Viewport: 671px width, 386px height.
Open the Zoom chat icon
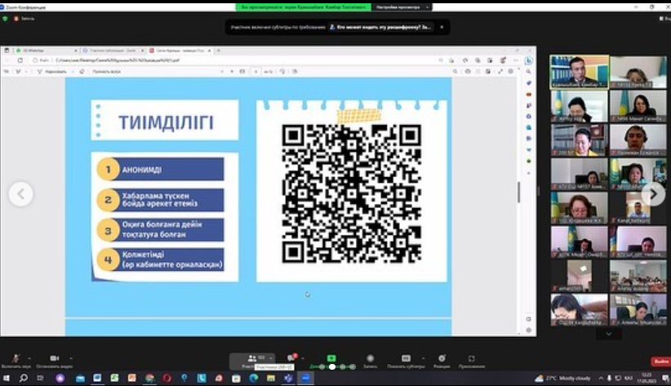coord(291,359)
